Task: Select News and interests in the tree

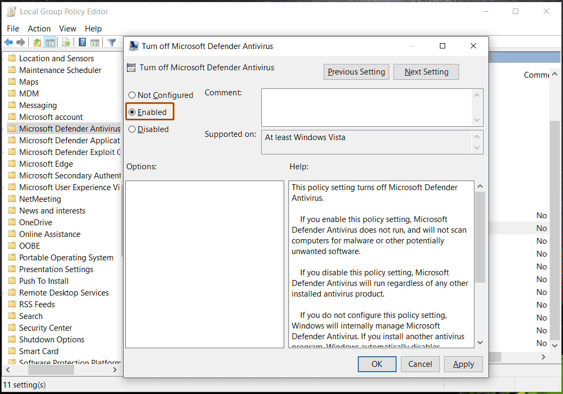Action: [x=52, y=210]
